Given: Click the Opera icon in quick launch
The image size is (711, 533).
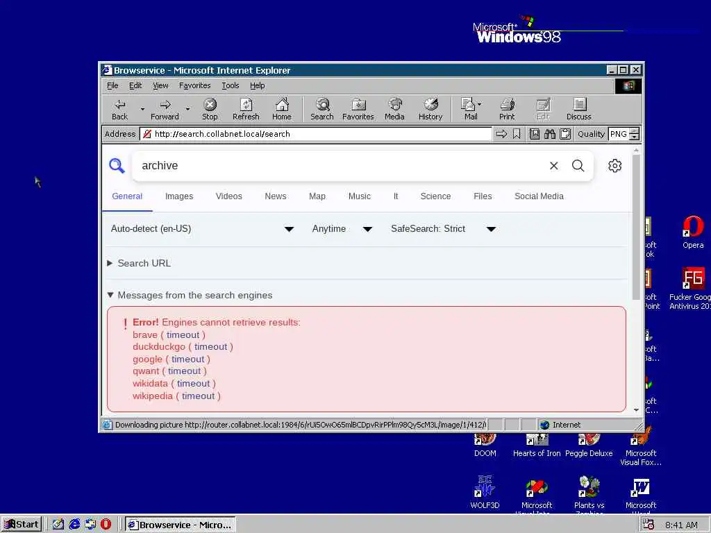Looking at the screenshot, I should click(106, 525).
